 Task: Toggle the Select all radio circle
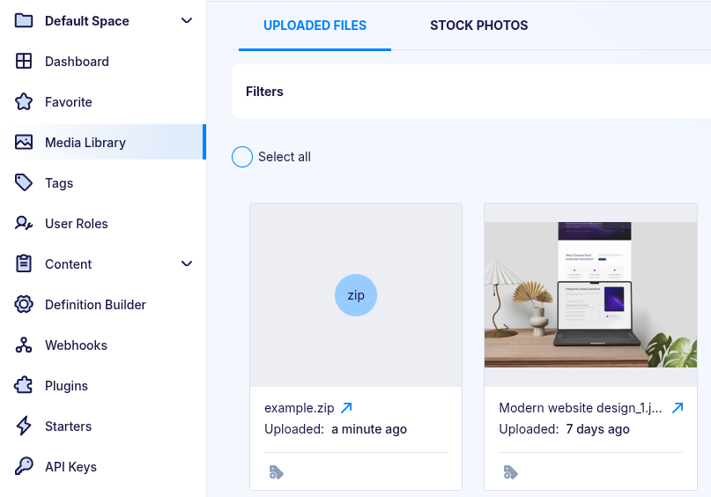(x=242, y=157)
